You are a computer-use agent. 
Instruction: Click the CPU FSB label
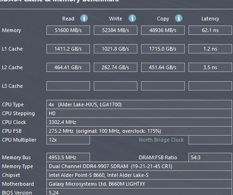(12, 131)
